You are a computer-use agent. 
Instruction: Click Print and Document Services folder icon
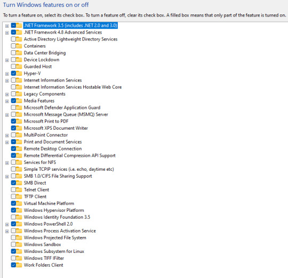(19, 141)
